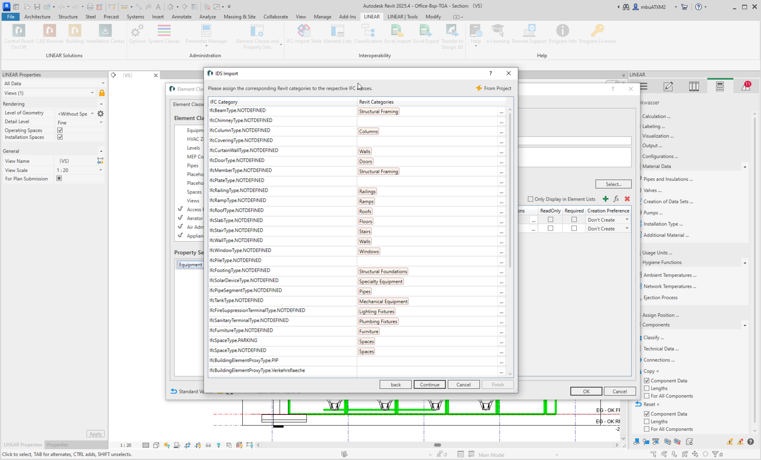Click the formula fx icon
761x460 pixels.
pos(616,199)
